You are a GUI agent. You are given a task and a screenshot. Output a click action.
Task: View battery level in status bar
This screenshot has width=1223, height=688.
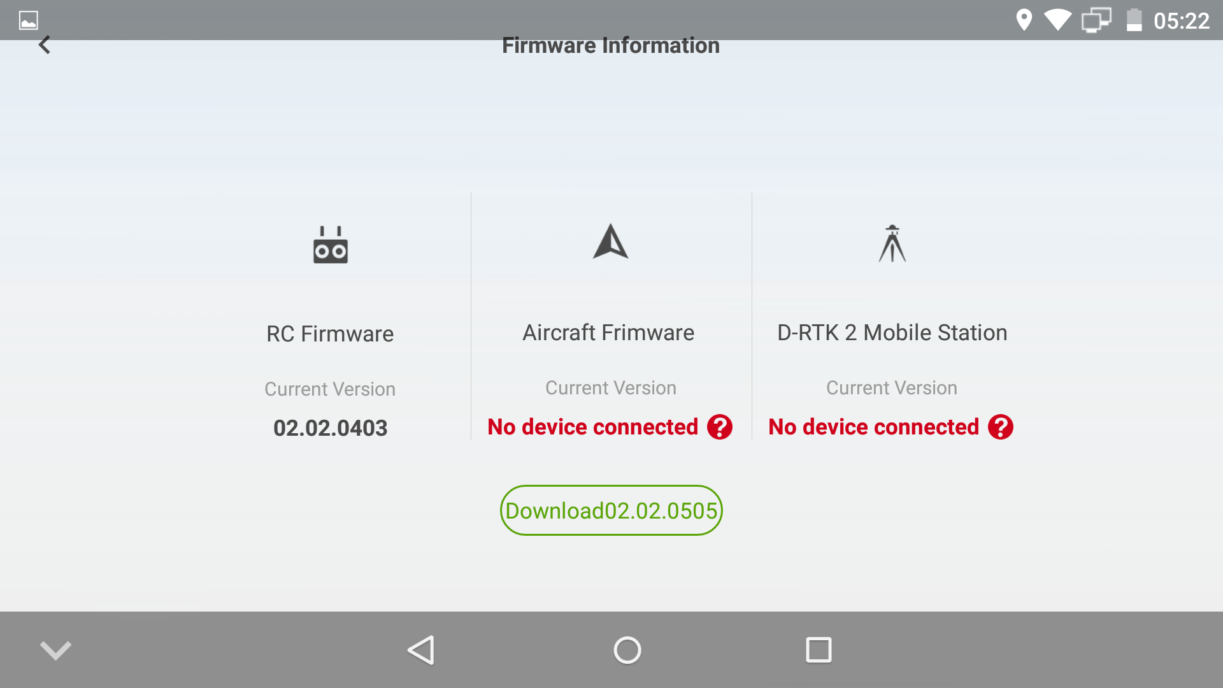coord(1133,19)
